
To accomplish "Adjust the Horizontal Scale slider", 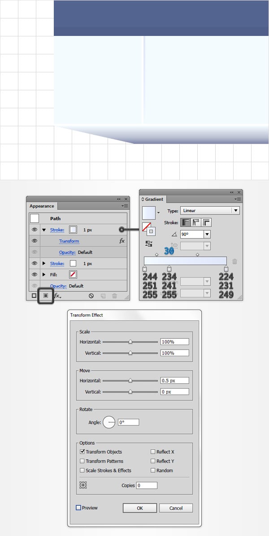I will pos(130,341).
